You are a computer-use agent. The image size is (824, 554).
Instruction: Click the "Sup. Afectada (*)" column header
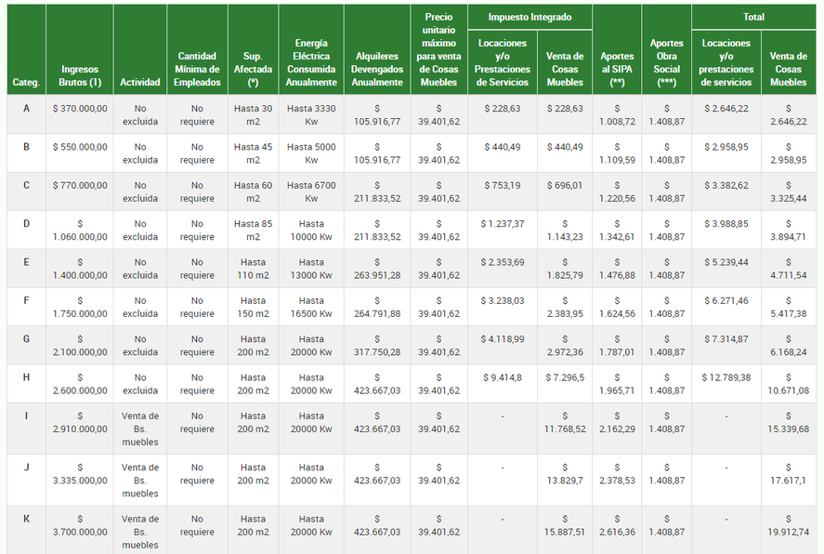click(253, 69)
